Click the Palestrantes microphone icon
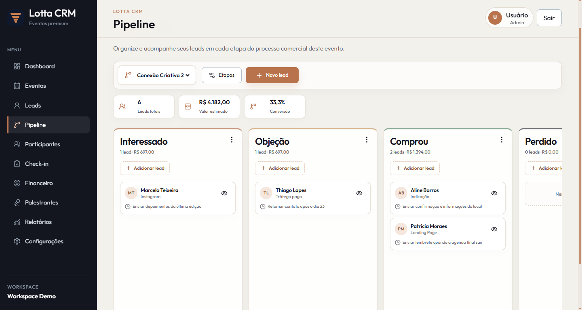 17,202
